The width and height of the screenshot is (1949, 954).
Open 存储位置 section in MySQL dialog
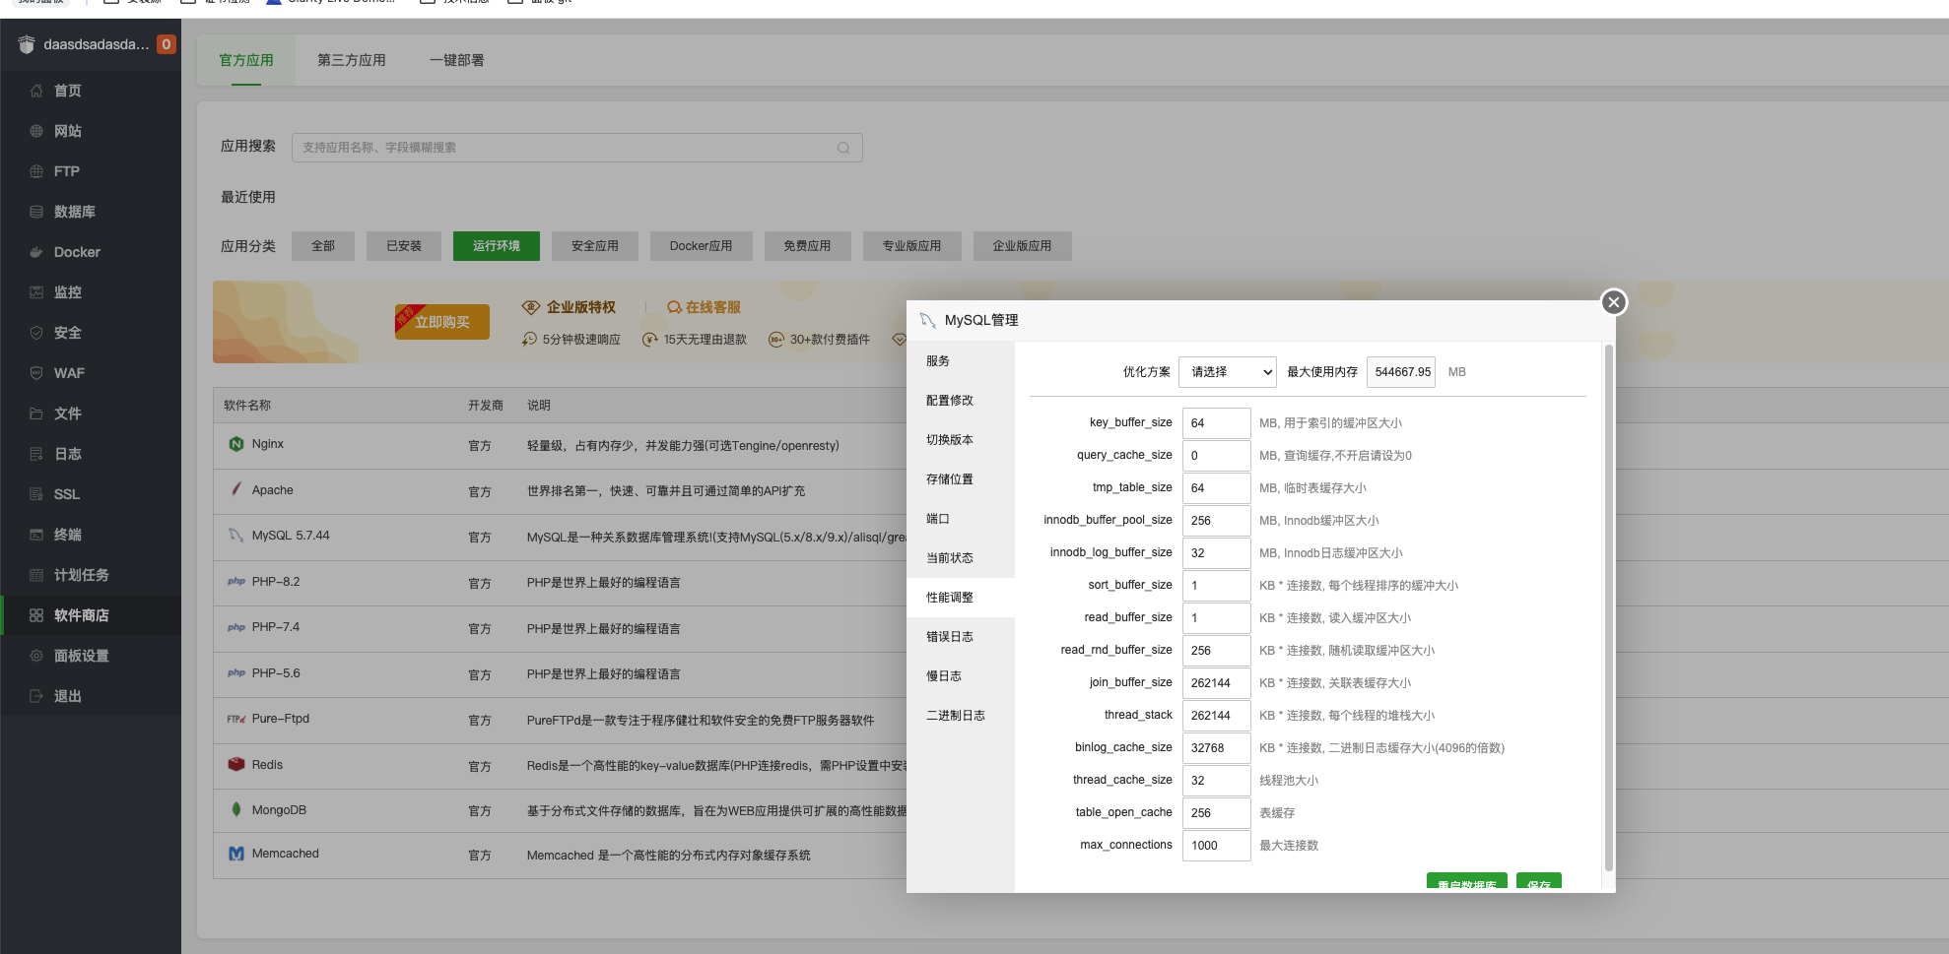tap(961, 479)
